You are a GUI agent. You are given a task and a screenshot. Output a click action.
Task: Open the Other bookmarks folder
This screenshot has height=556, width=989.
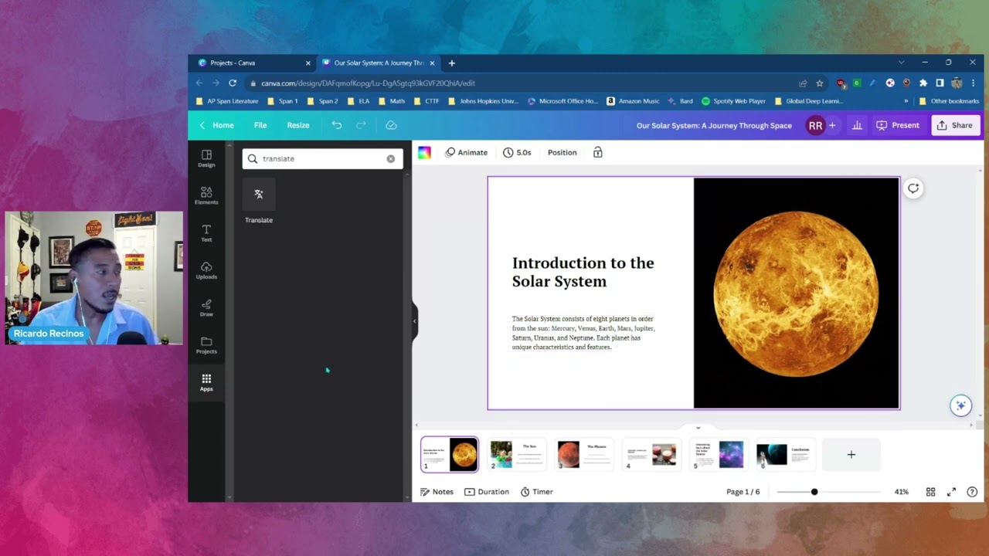[x=949, y=101]
